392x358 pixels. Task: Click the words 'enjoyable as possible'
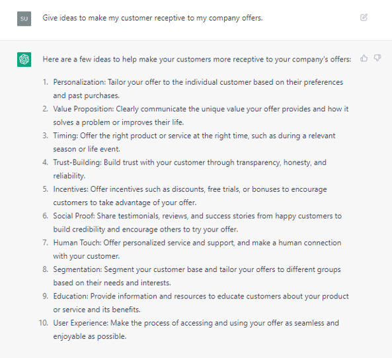pos(89,336)
